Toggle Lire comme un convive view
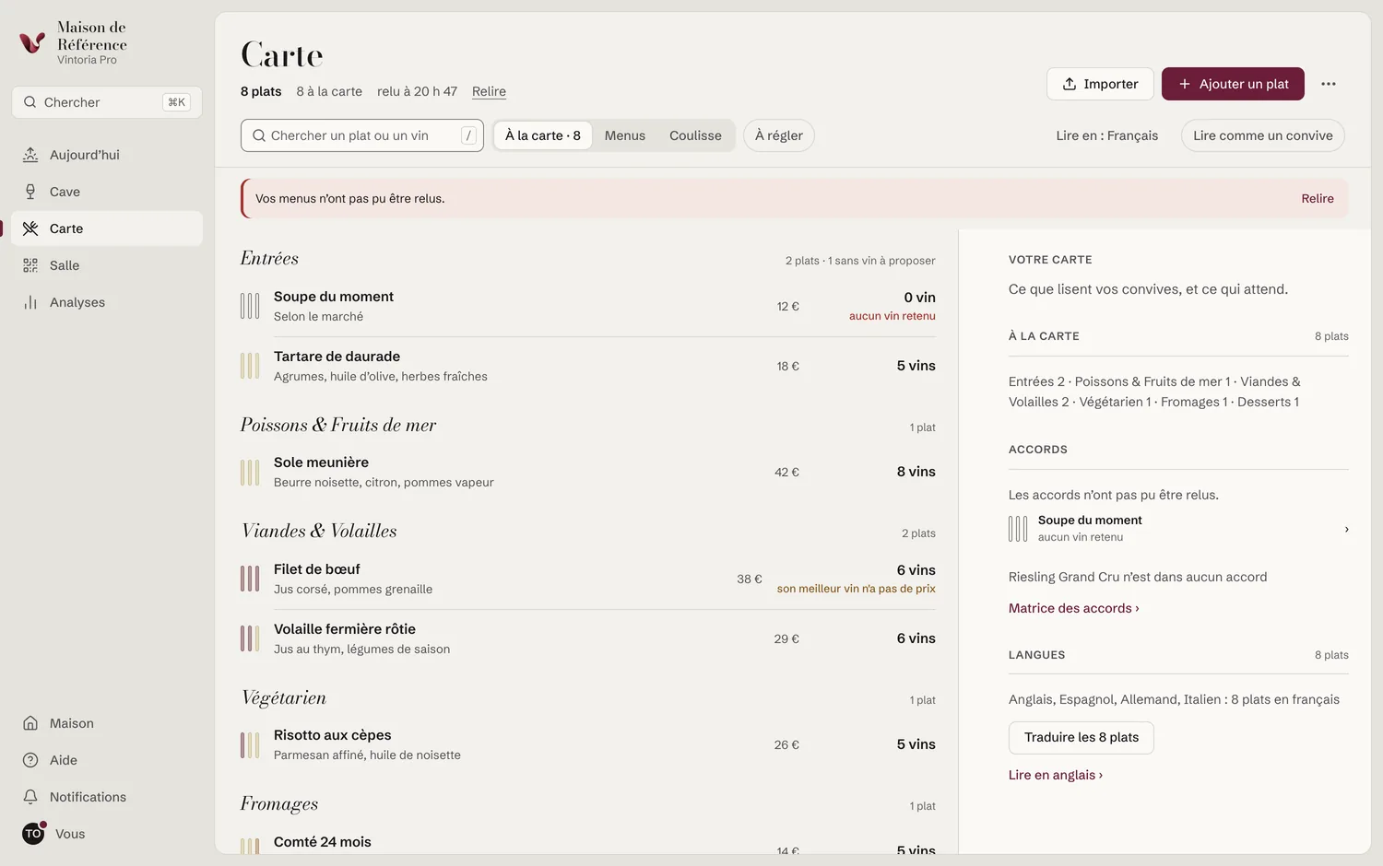This screenshot has height=866, width=1383. tap(1263, 135)
